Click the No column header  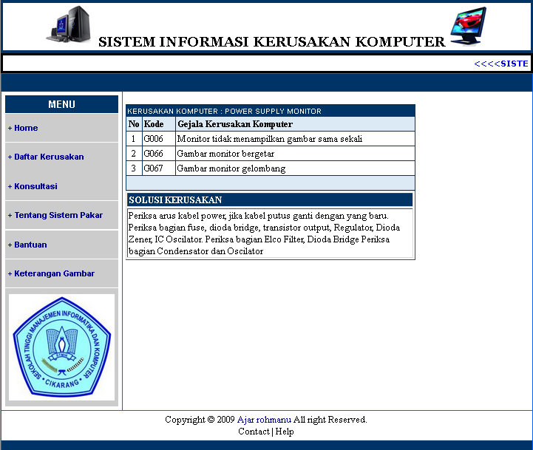click(x=134, y=124)
